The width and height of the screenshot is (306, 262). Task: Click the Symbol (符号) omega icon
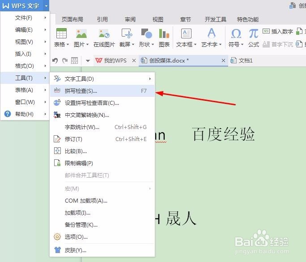pyautogui.click(x=236, y=33)
